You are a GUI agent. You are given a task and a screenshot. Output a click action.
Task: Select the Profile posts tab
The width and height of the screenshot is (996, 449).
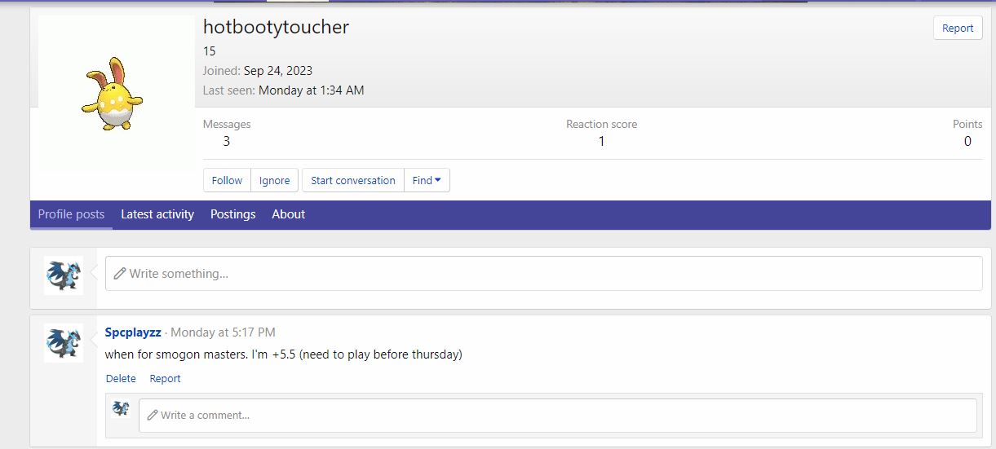tap(72, 214)
